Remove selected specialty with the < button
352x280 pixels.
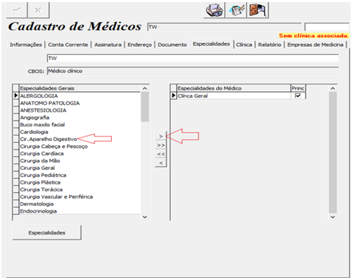161,163
